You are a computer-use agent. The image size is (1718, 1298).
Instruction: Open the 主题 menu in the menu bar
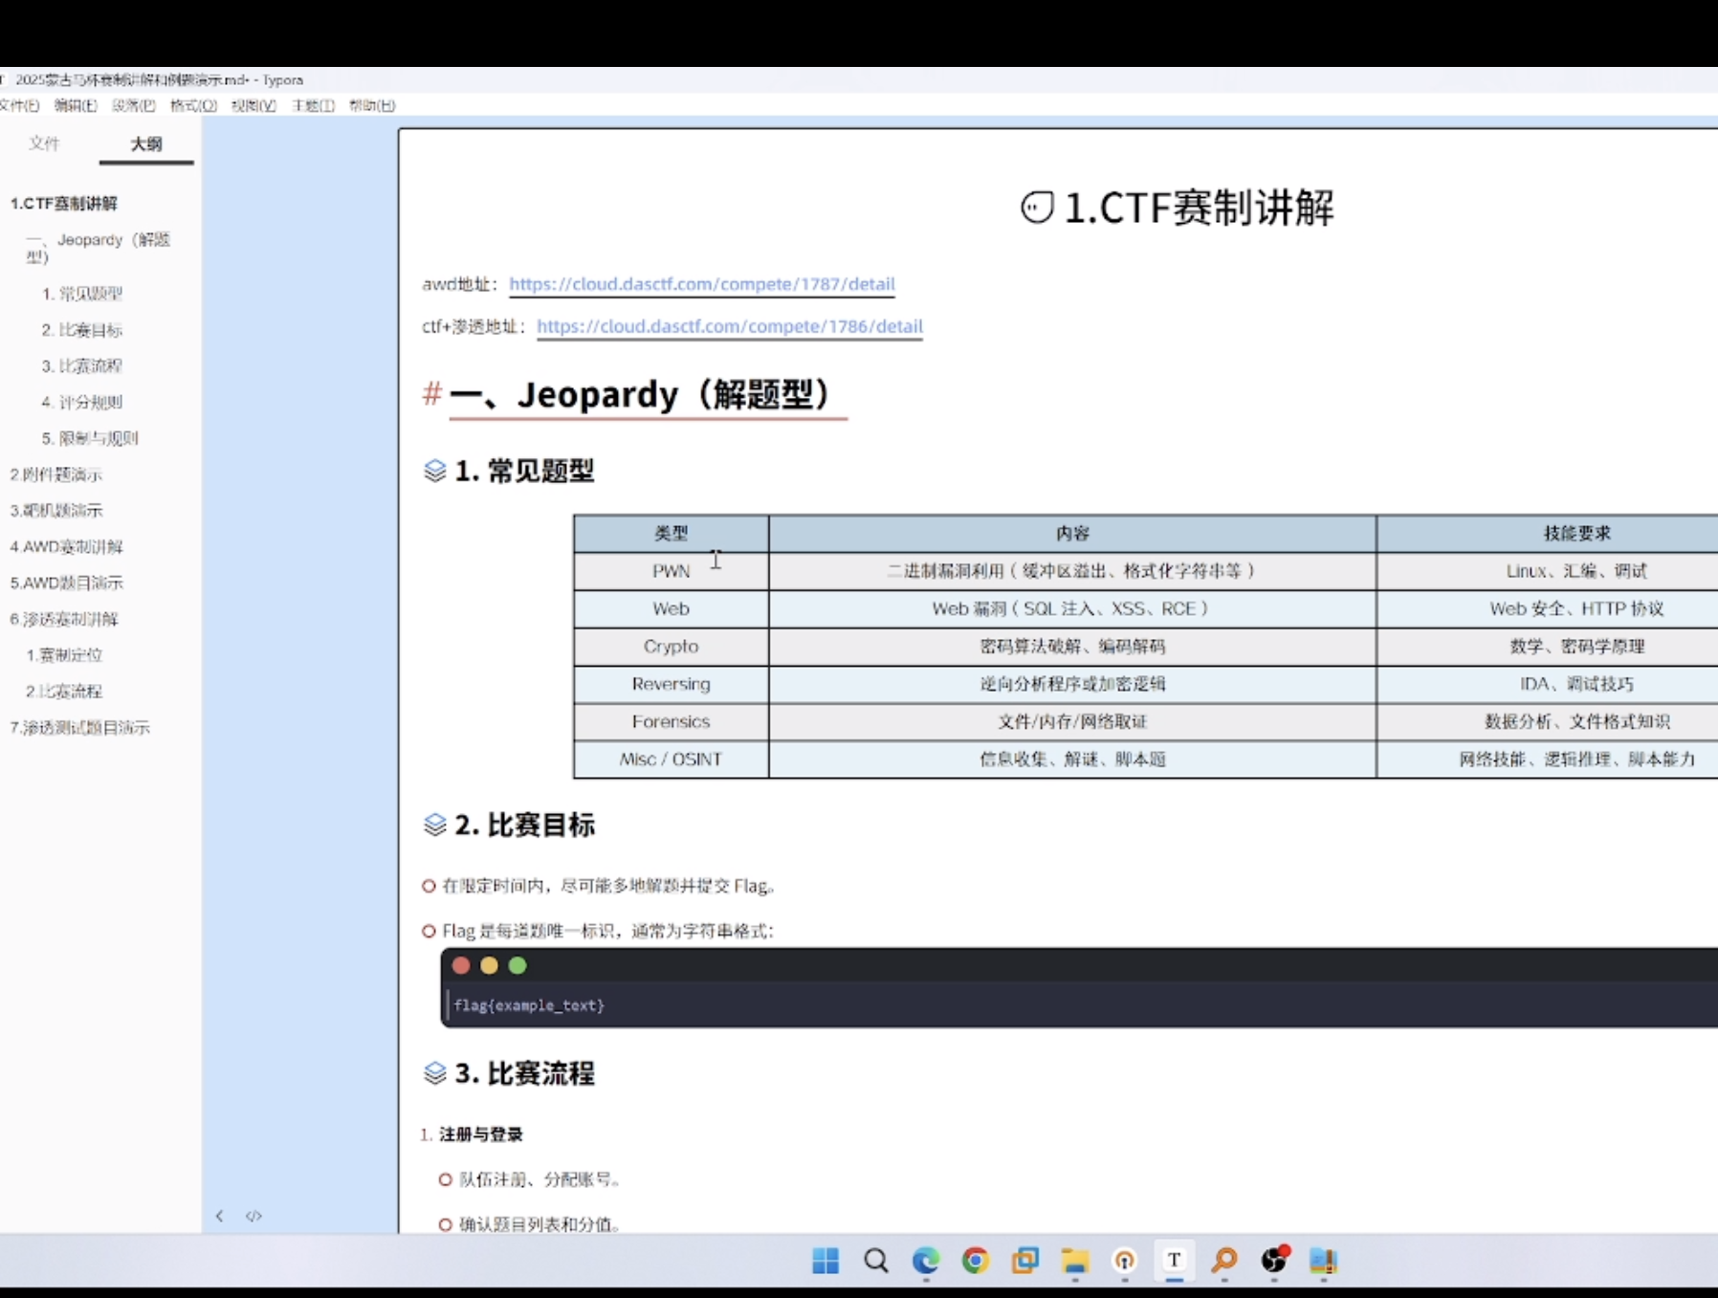pyautogui.click(x=313, y=105)
